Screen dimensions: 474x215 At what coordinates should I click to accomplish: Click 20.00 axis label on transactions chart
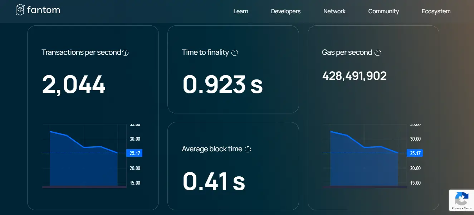pos(135,168)
